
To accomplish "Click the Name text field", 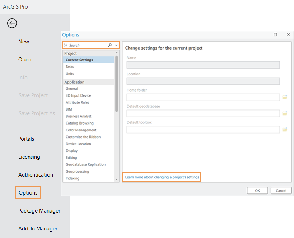I will click(203, 65).
